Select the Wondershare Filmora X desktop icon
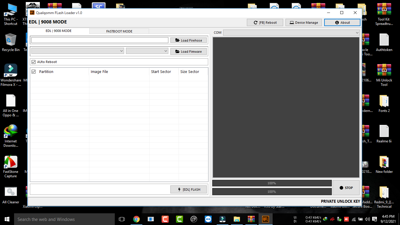Screen dimensions: 400x225 pos(11,75)
